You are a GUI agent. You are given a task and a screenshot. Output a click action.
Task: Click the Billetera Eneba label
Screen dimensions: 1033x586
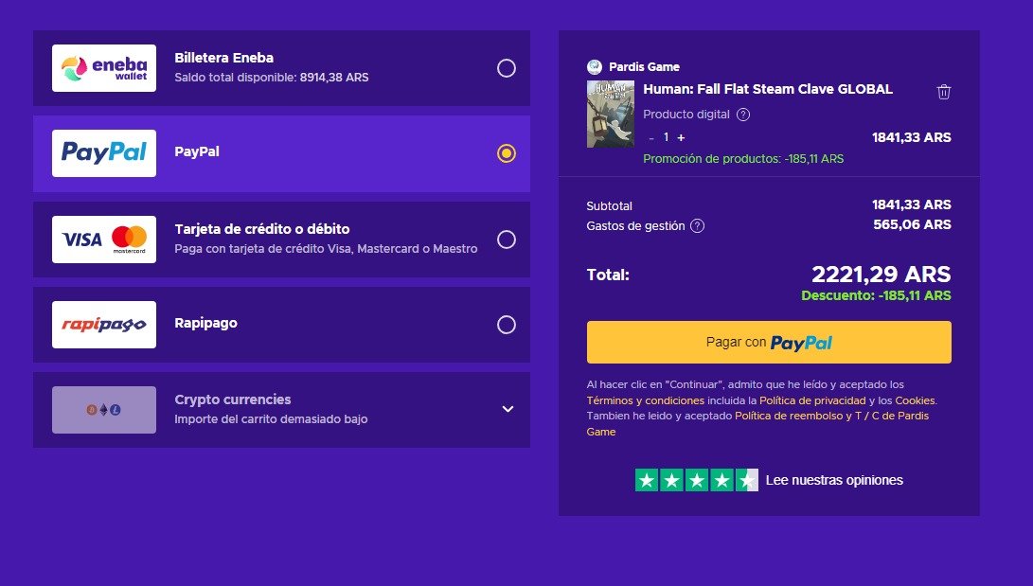224,58
